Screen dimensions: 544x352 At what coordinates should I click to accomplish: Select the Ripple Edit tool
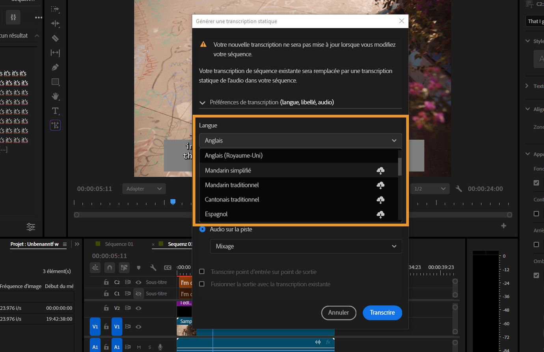(x=55, y=24)
